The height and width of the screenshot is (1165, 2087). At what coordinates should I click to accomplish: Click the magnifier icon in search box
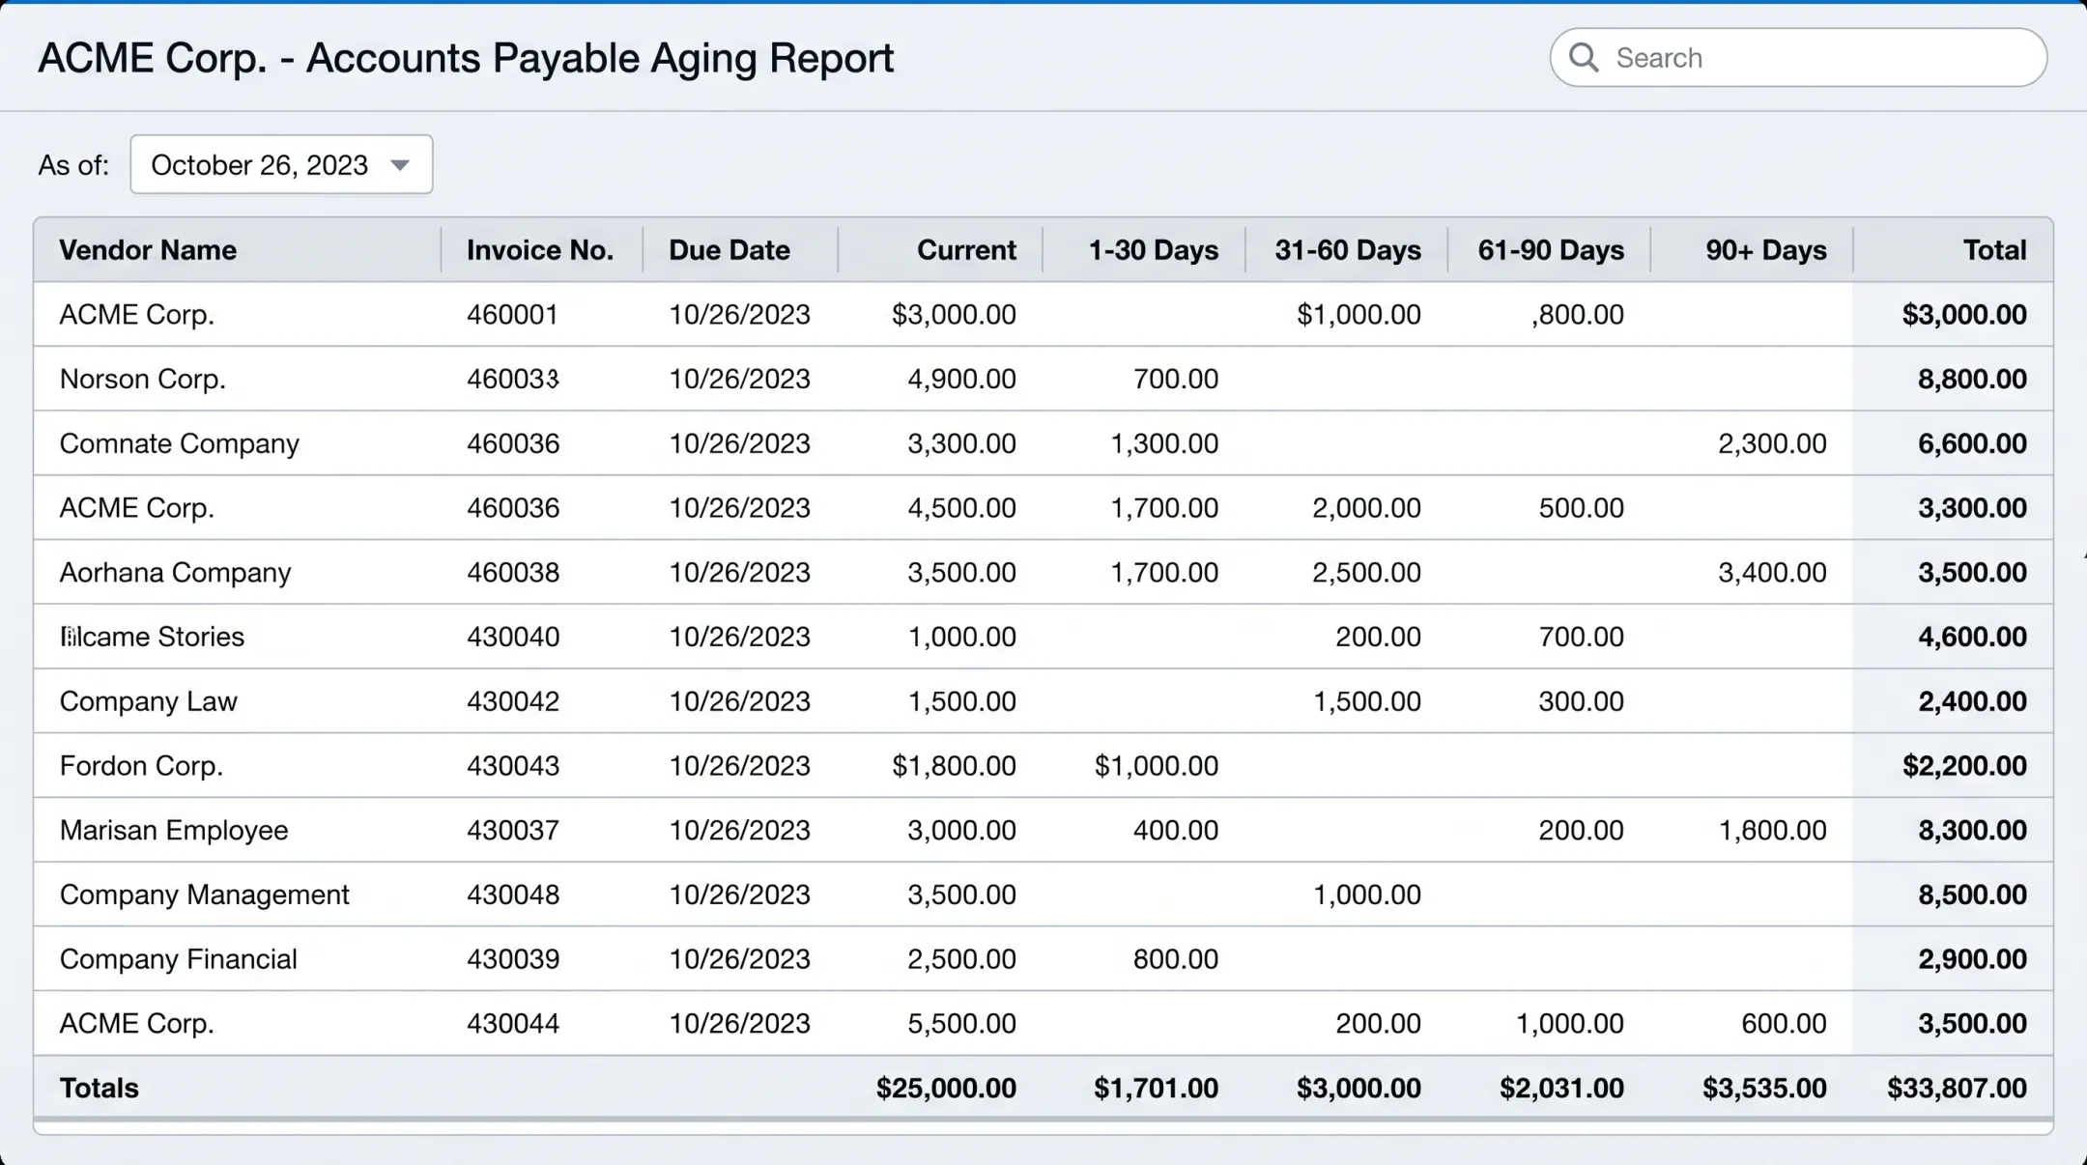[x=1583, y=58]
